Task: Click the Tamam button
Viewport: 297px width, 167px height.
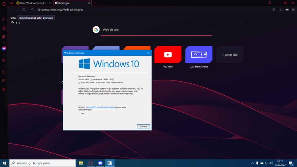Action: 143,126
